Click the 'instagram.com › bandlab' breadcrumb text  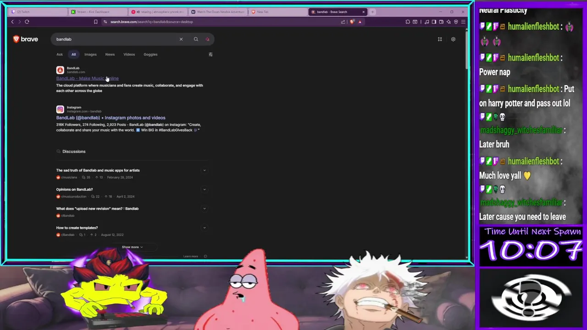(84, 111)
